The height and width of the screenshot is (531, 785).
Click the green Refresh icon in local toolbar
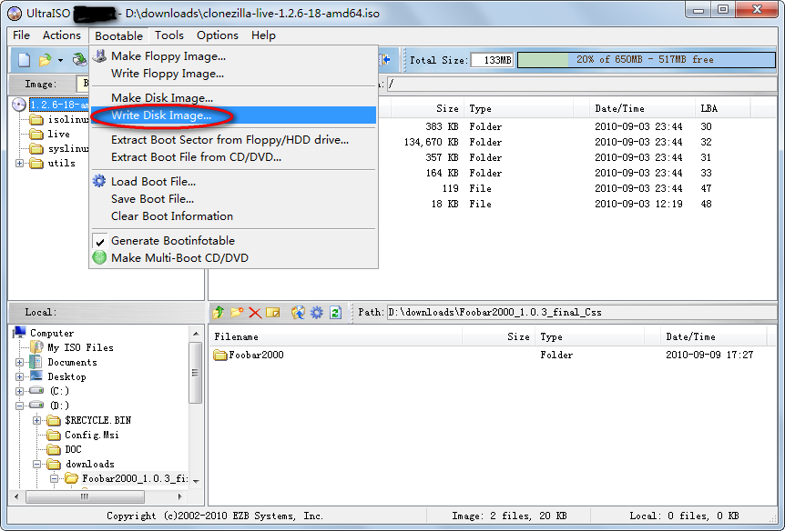pyautogui.click(x=335, y=313)
